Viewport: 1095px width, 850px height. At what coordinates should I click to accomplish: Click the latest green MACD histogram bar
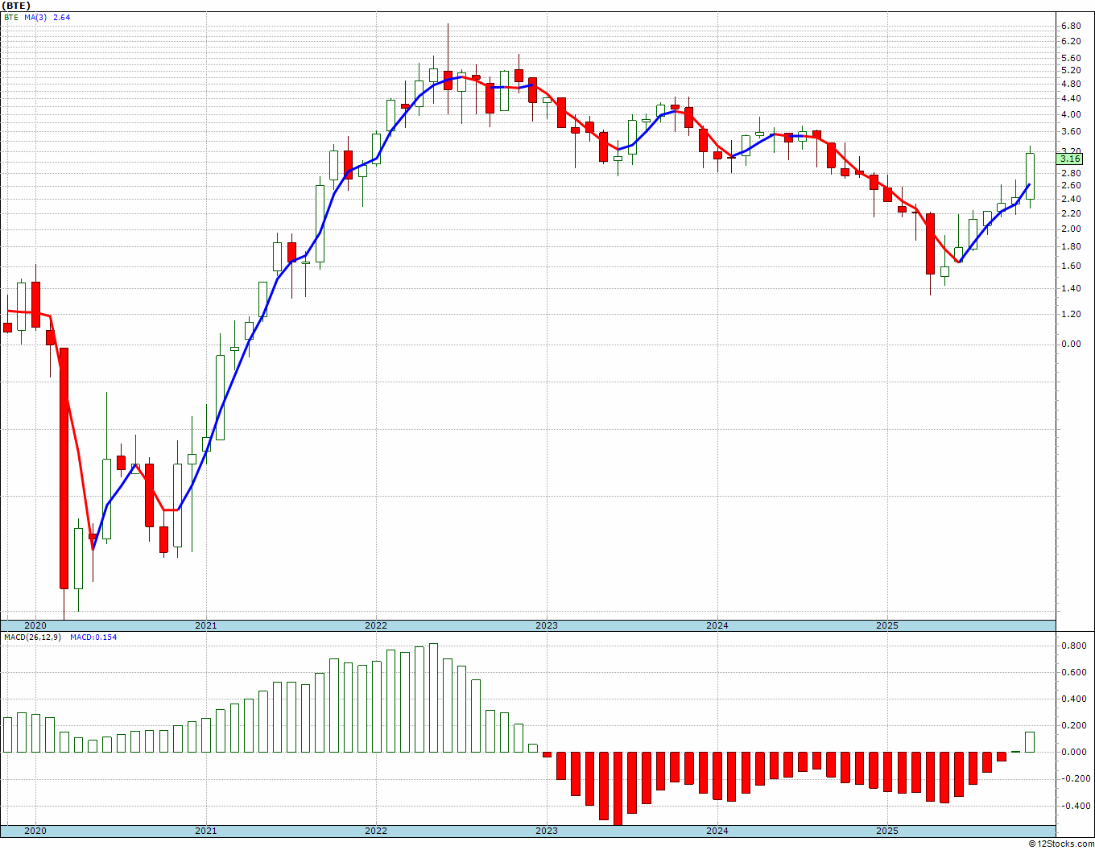(1030, 742)
